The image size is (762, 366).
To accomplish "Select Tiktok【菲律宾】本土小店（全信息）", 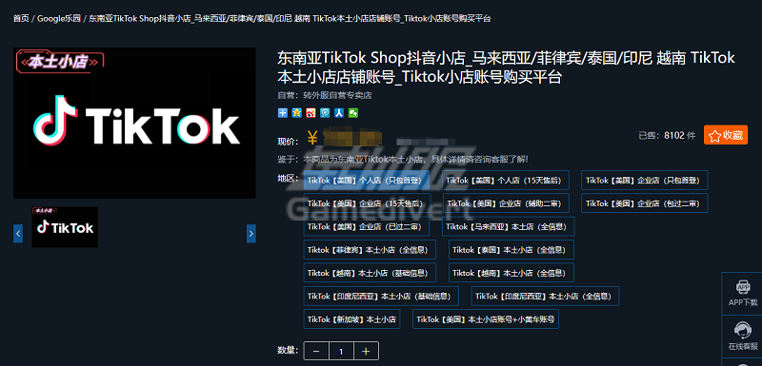I will point(370,250).
